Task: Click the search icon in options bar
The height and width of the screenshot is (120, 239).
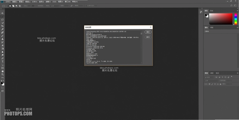Action: 231,6
